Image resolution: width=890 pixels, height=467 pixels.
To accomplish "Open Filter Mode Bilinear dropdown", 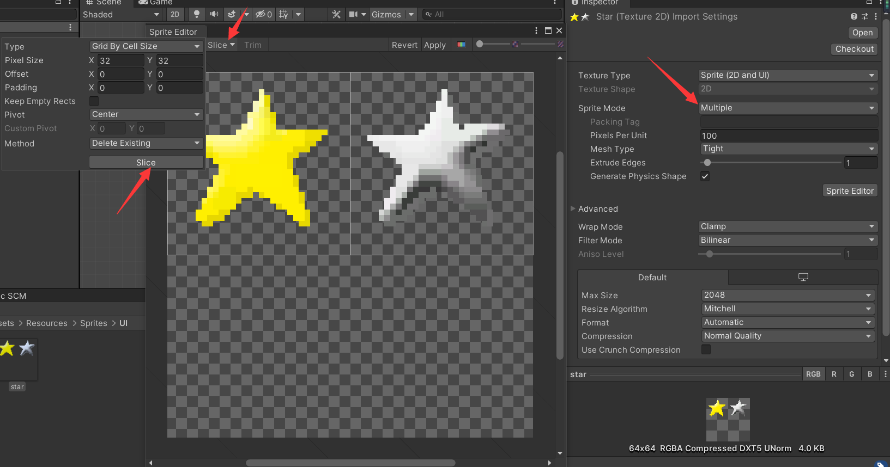I will [x=788, y=240].
